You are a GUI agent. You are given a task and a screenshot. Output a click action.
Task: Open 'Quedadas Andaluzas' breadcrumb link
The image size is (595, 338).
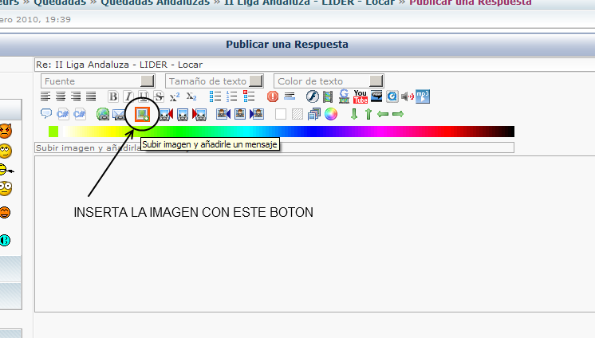156,3
